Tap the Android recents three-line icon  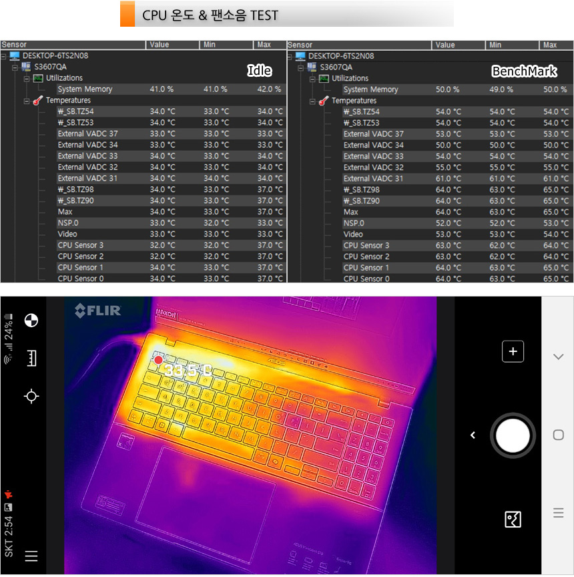pos(558,513)
